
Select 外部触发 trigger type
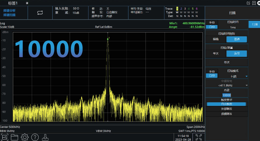(x=226, y=109)
